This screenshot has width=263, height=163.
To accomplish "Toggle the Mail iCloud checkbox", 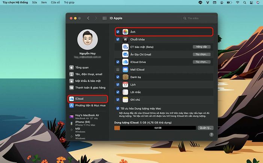I will coord(118,69).
